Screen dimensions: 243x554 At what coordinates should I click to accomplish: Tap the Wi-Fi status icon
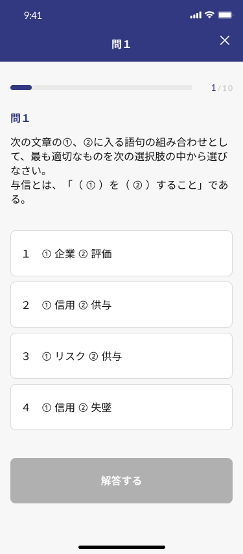point(209,15)
